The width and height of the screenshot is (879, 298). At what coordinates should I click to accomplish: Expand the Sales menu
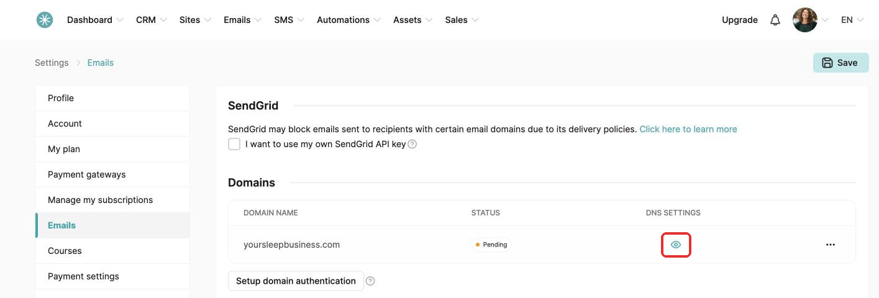point(462,20)
